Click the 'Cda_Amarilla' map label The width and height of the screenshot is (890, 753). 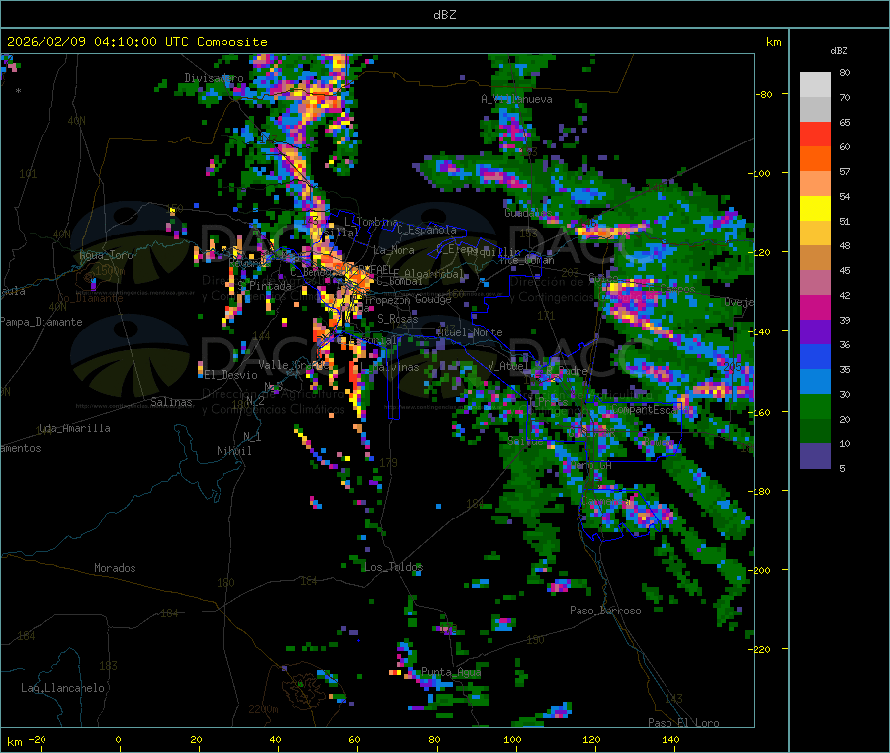tap(74, 428)
